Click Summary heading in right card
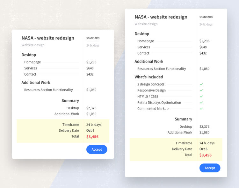 183,119
